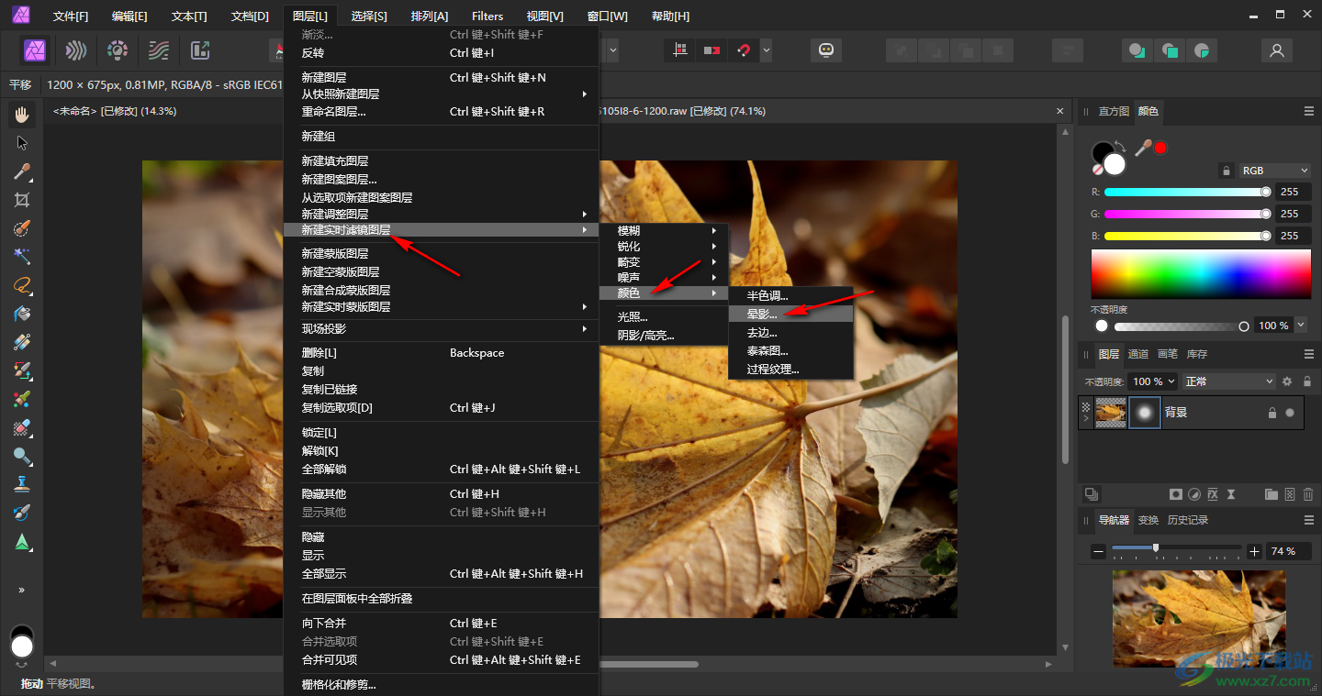Click the rainbow color spectrum bar
The width and height of the screenshot is (1322, 696).
coord(1200,273)
